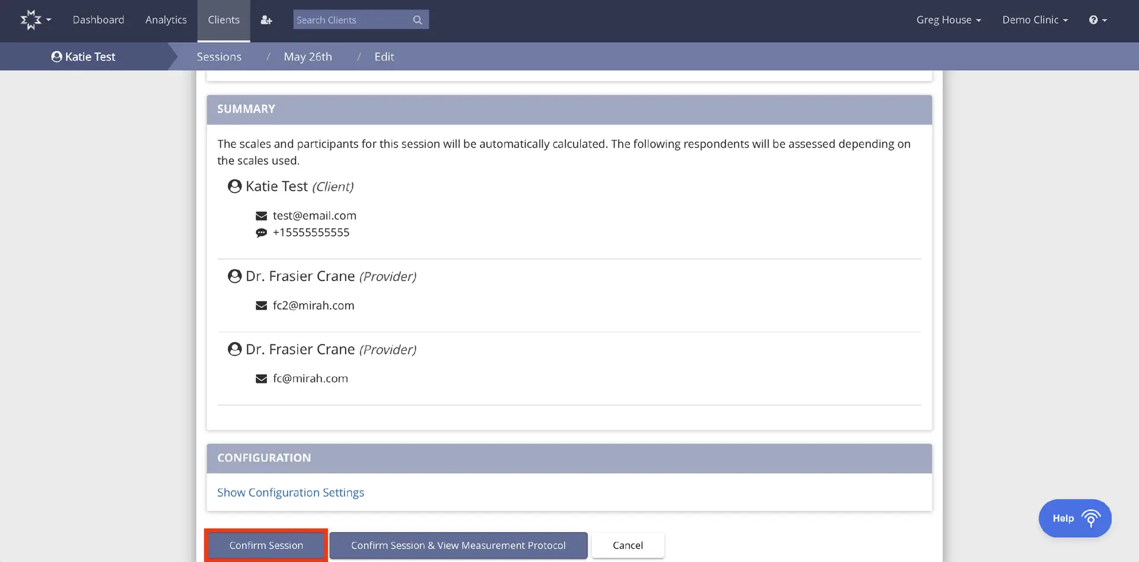The height and width of the screenshot is (562, 1139).
Task: Click the search magnifier icon
Action: (x=418, y=20)
